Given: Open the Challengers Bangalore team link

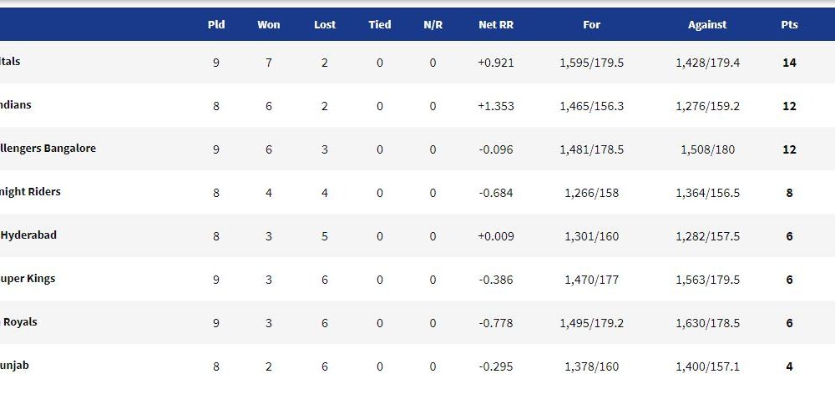Looking at the screenshot, I should coord(48,148).
